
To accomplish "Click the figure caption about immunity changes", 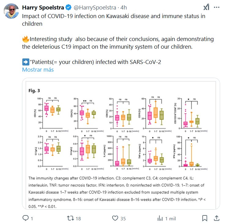I will click(x=121, y=192).
